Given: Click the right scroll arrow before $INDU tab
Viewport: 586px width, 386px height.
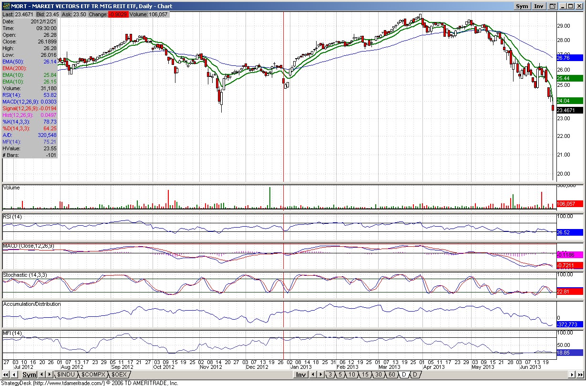Looking at the screenshot, I should click(49, 375).
